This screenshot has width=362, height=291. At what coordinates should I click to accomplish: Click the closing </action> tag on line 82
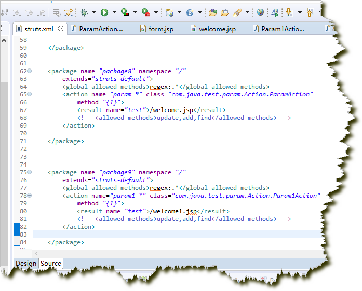click(x=79, y=227)
